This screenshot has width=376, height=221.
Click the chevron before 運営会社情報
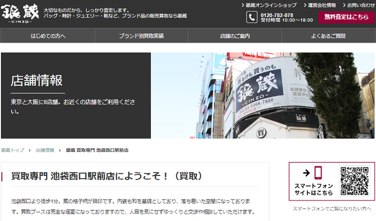pos(305,5)
